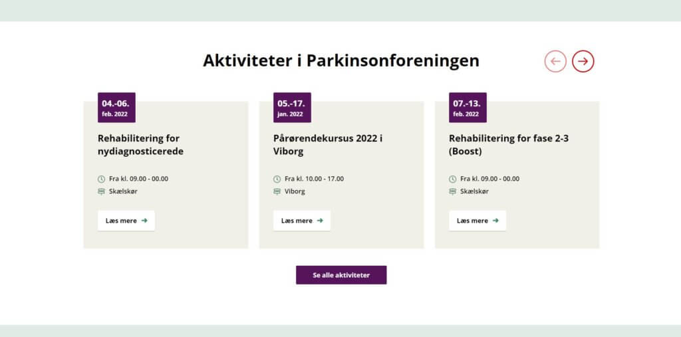Open Læs mere for Pårørendekursus 2022 i Viborg
This screenshot has width=681, height=337.
pyautogui.click(x=302, y=221)
